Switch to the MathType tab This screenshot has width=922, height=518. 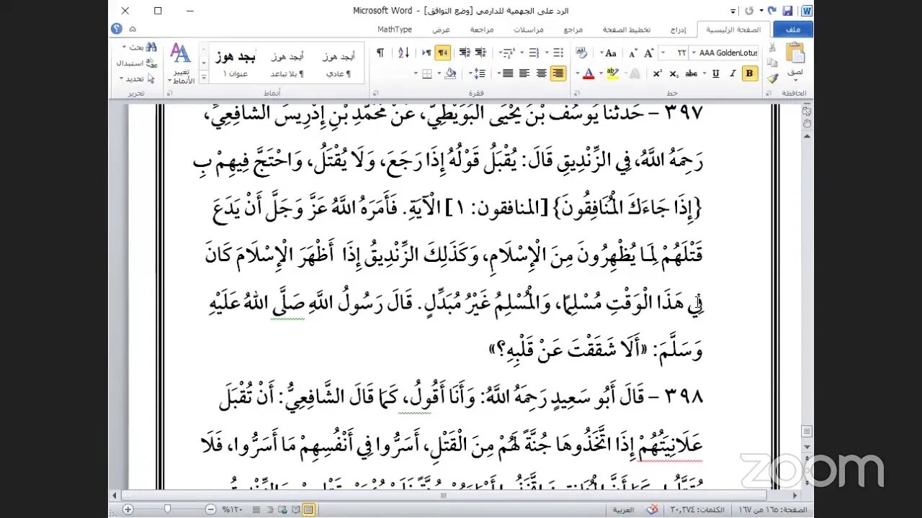[395, 29]
